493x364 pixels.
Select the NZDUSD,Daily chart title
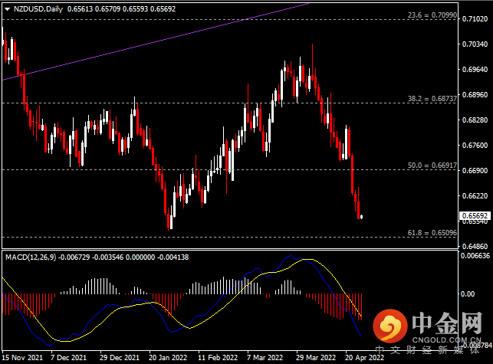[38, 9]
